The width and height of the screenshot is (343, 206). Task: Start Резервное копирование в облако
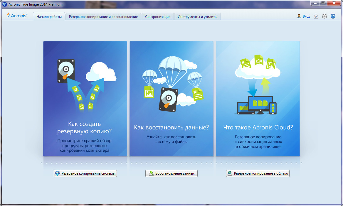pyautogui.click(x=258, y=173)
